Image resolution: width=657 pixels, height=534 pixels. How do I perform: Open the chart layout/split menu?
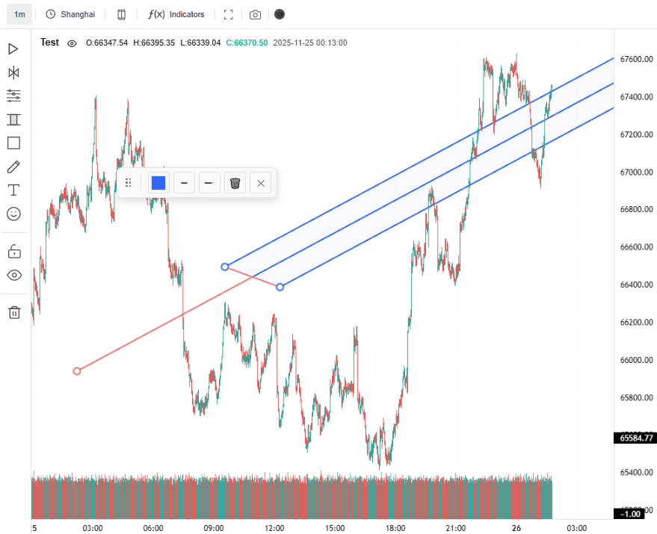tap(122, 14)
